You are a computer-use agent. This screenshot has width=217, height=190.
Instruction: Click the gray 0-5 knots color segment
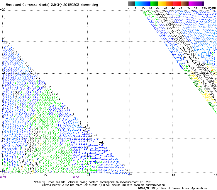[131, 4]
